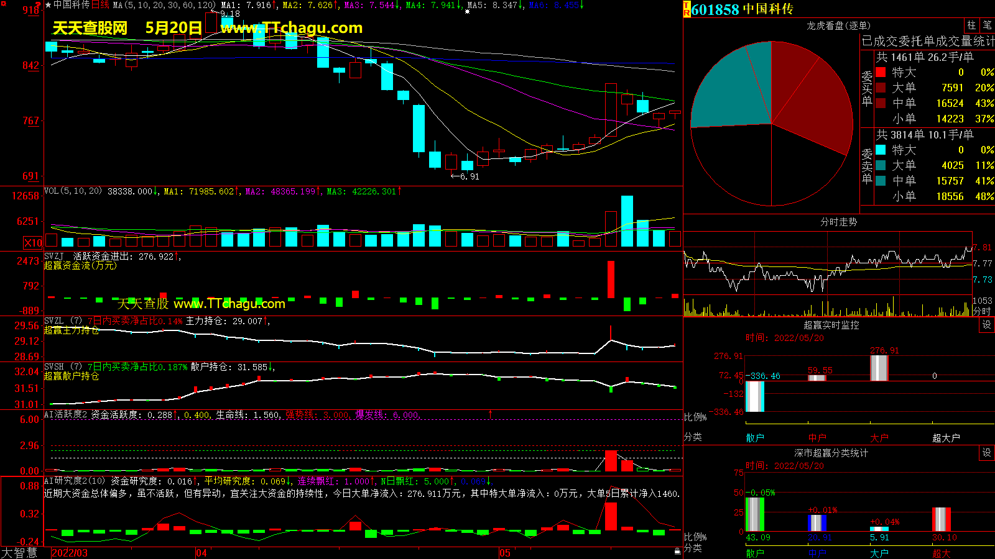Click the X10 volume scale box

[x=33, y=243]
